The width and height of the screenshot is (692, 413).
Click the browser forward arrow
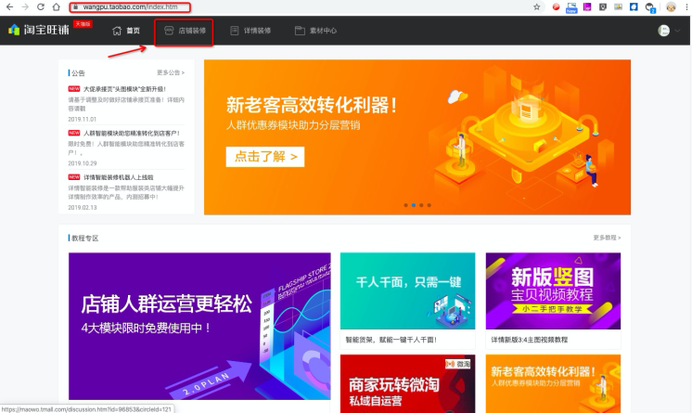point(25,7)
